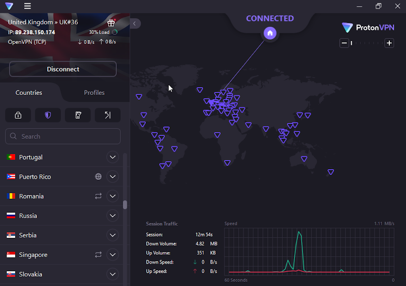Switch to the Profiles tab

point(94,92)
